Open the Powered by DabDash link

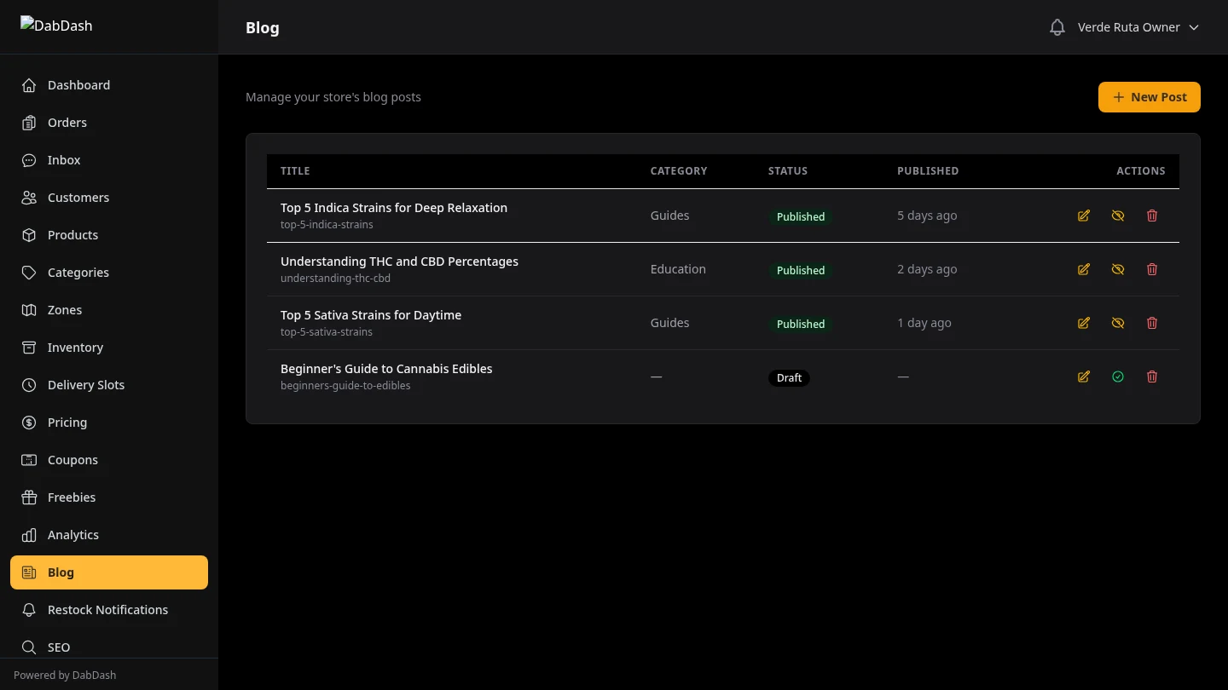pyautogui.click(x=64, y=675)
